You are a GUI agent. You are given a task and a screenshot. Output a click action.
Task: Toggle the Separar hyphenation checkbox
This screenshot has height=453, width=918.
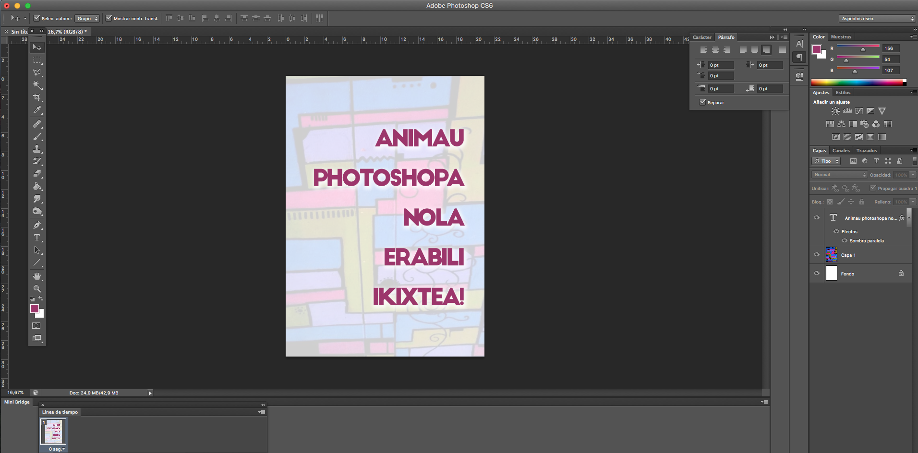[702, 102]
